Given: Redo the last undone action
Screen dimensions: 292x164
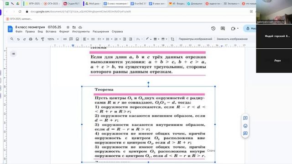Looking at the screenshot, I should point(24,39).
